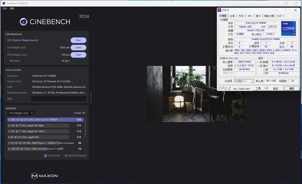Click the core count 8P + 16E field
Screen dimensions: 302x184
coord(271,81)
